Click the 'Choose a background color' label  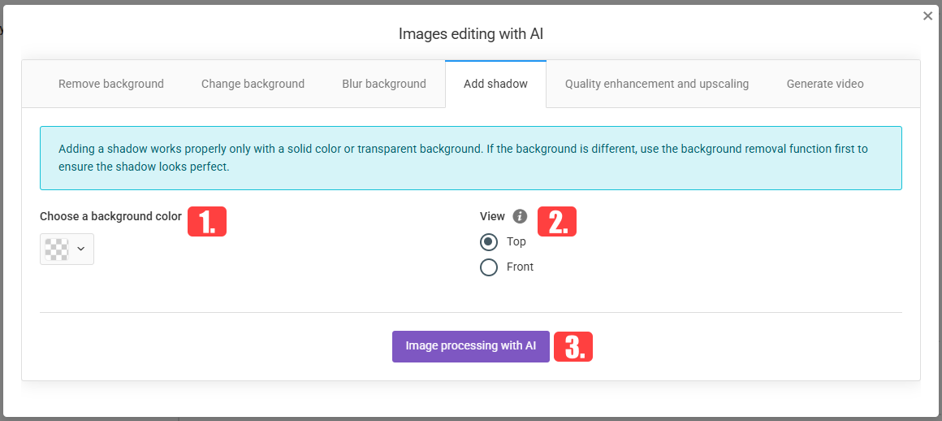click(110, 216)
